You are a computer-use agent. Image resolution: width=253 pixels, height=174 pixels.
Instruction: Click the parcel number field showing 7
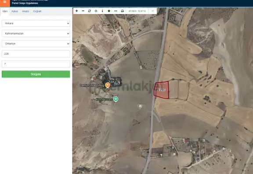pos(36,64)
